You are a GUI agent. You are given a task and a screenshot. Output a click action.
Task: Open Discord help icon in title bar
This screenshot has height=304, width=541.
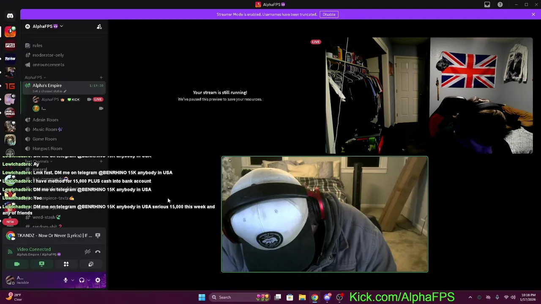(x=500, y=5)
